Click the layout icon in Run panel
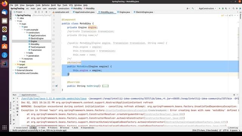 [14, 120]
